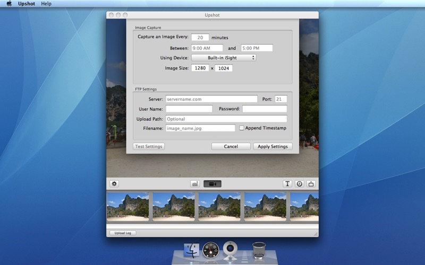425x265 pixels.
Task: Open the clock schedule icon
Action: 299,184
